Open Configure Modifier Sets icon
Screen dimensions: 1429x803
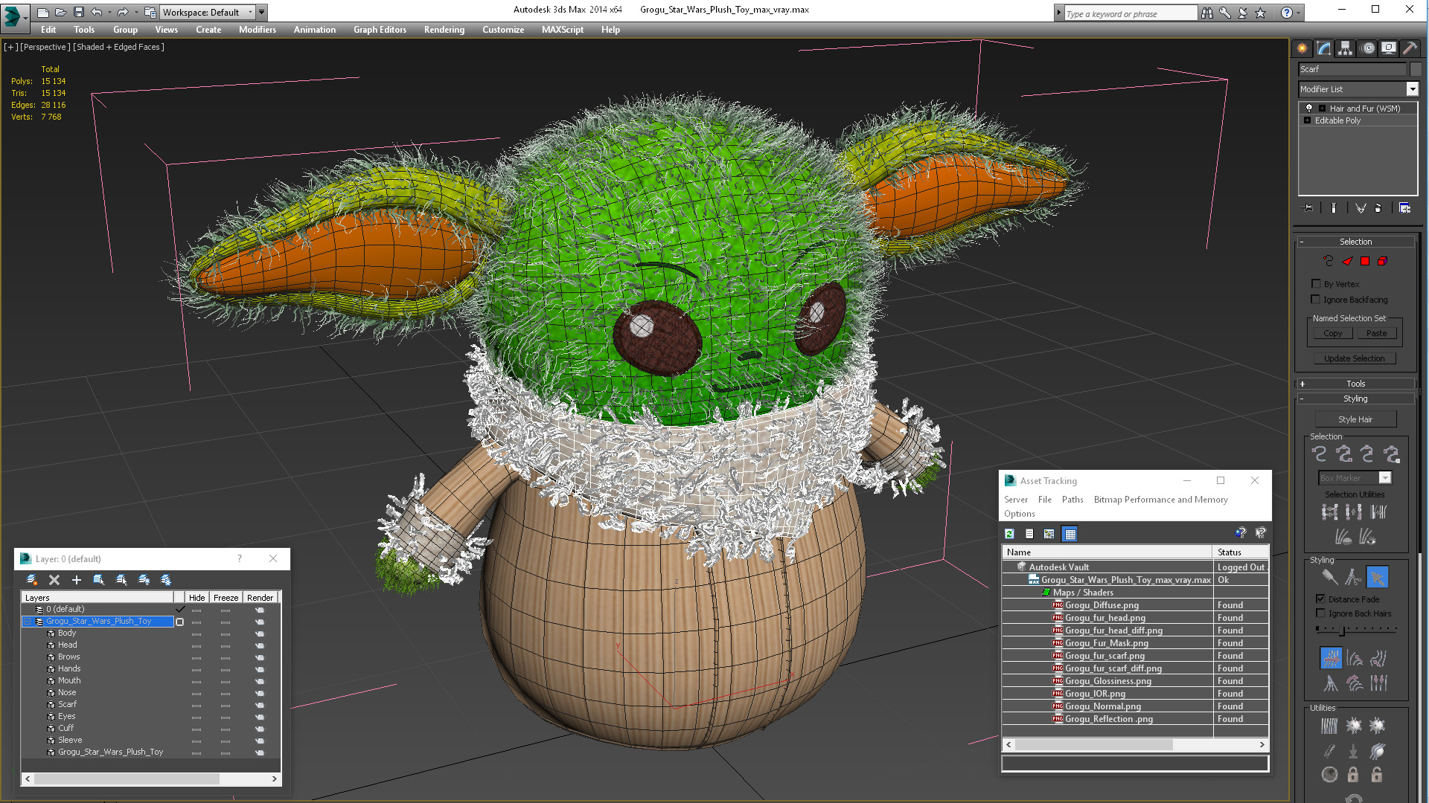coord(1404,208)
